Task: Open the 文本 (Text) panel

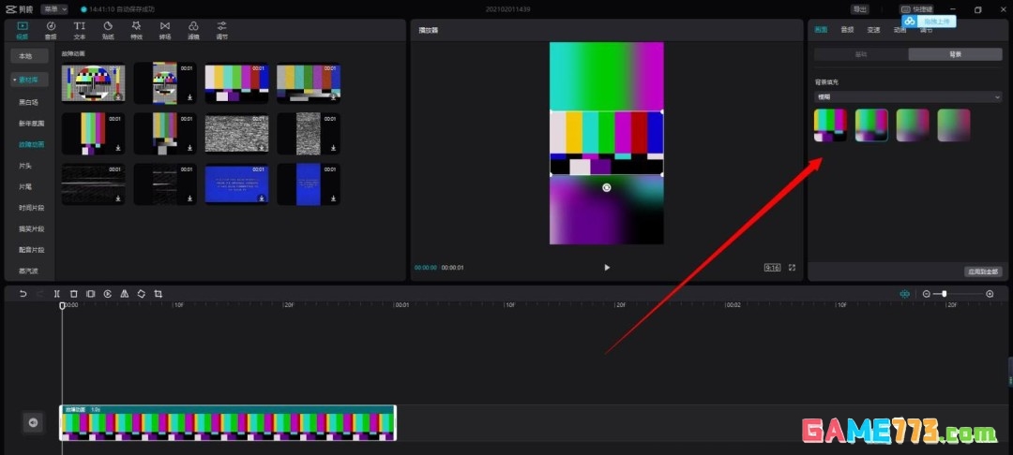Action: [x=80, y=29]
